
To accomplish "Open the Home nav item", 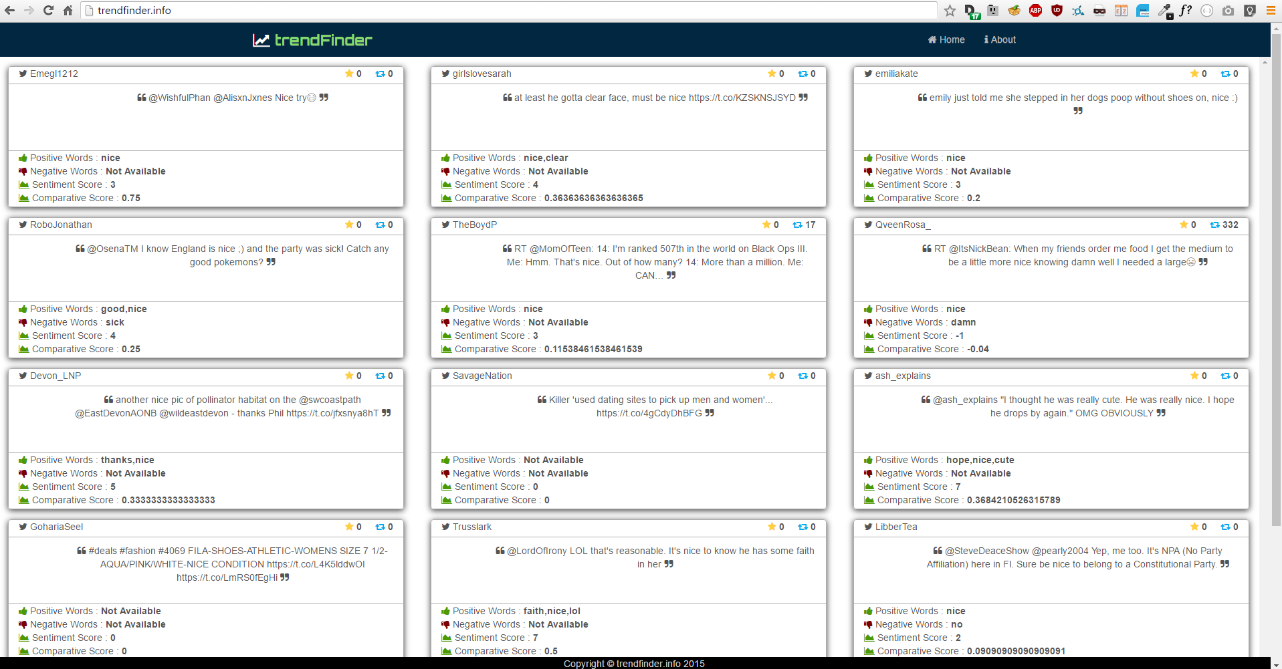I will coord(946,40).
